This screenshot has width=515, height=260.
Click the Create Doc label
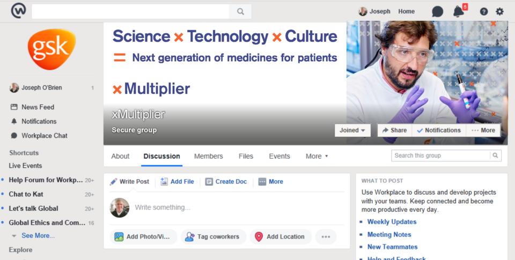coord(231,182)
